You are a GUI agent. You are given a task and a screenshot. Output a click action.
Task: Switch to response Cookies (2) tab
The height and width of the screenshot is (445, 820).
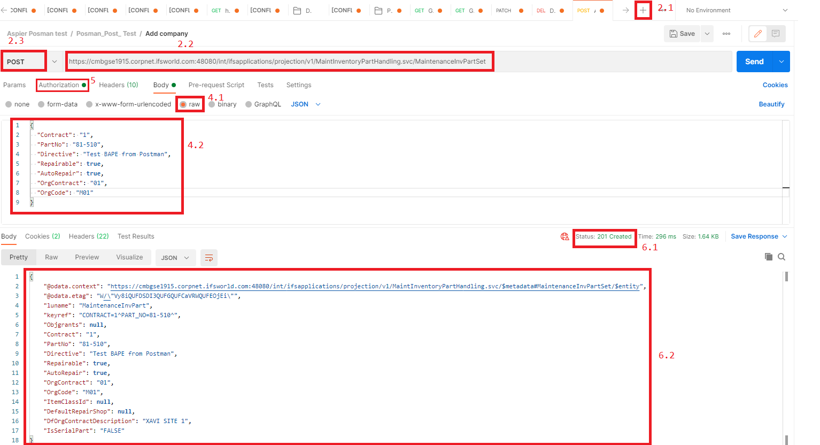(x=43, y=236)
